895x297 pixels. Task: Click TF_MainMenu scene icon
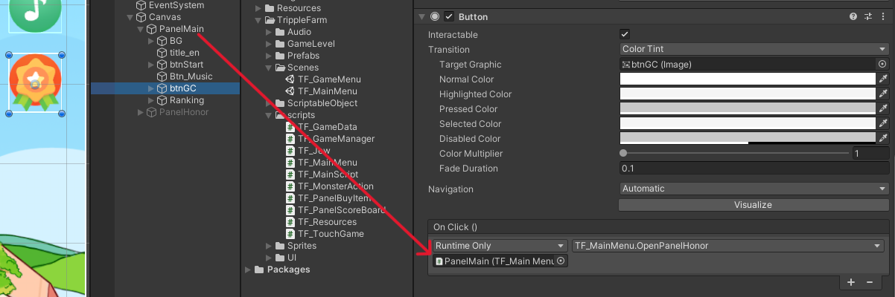click(290, 91)
